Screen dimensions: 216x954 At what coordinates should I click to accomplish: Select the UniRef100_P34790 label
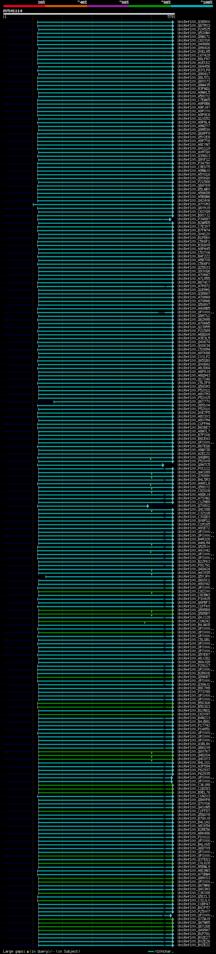(194, 163)
